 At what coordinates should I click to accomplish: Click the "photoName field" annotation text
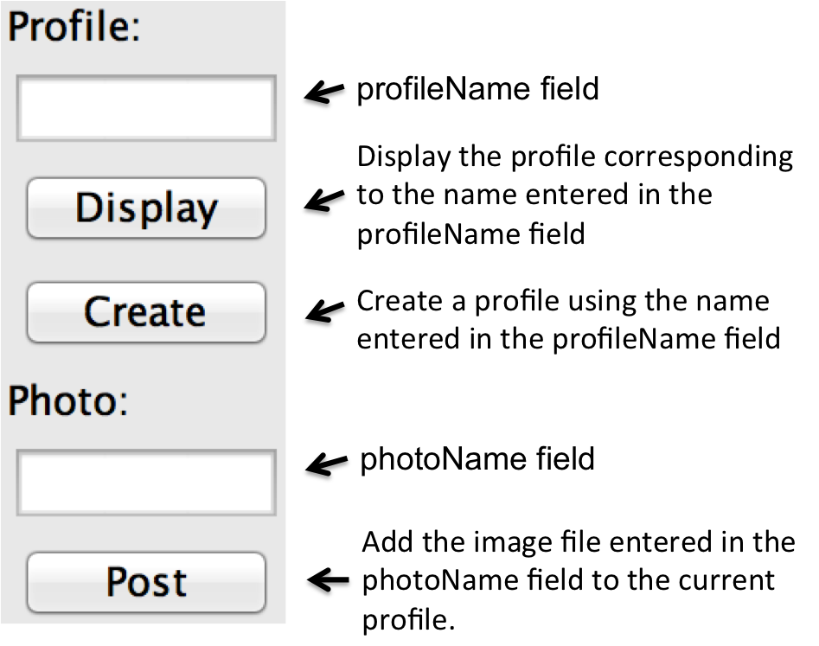click(x=477, y=459)
